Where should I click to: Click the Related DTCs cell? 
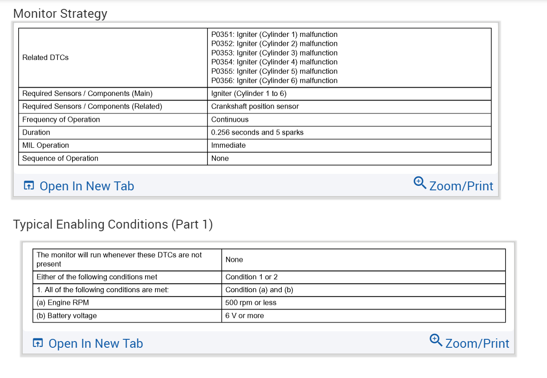(x=45, y=57)
